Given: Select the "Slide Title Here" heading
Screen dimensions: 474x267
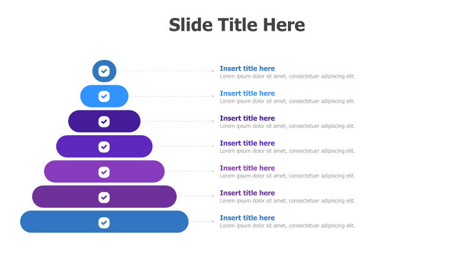Looking at the screenshot, I should click(237, 25).
